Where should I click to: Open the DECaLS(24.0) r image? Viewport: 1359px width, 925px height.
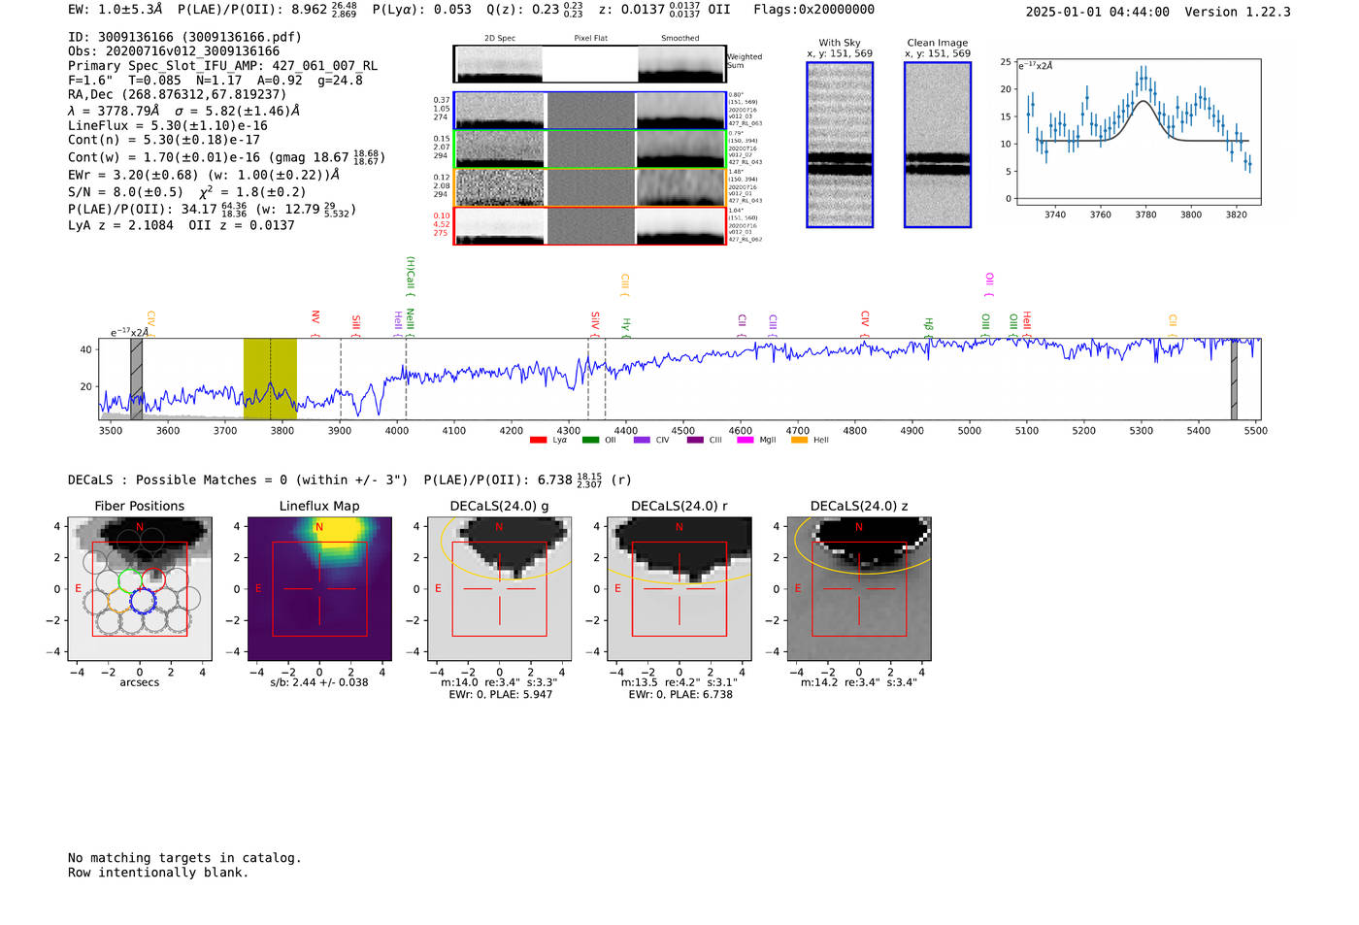tap(679, 589)
